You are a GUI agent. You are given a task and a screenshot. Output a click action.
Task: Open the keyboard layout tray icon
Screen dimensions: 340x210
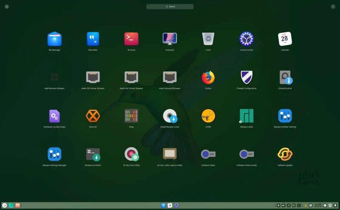[311, 205]
